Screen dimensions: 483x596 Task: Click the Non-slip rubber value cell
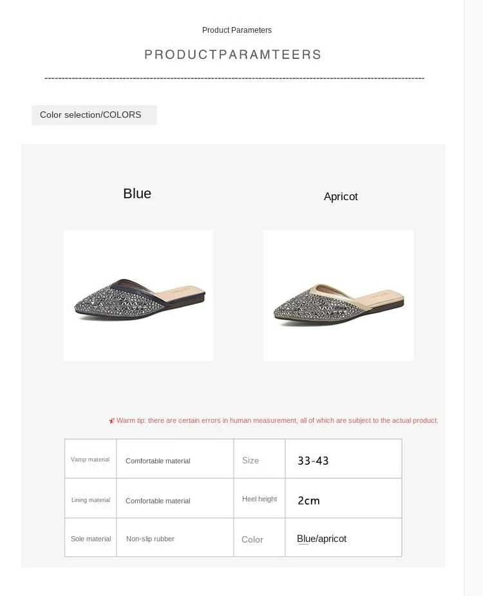tap(175, 537)
